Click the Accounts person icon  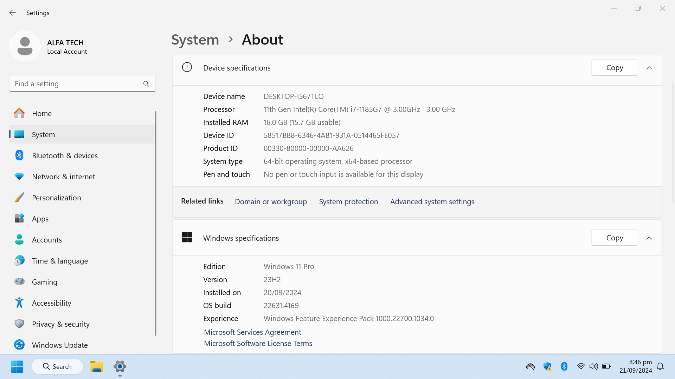coord(19,240)
